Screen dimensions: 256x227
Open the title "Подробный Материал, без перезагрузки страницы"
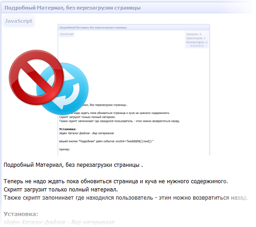72,8
